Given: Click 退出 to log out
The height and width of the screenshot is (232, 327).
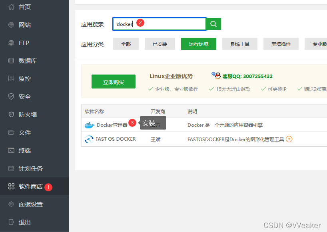Looking at the screenshot, I should (x=34, y=222).
